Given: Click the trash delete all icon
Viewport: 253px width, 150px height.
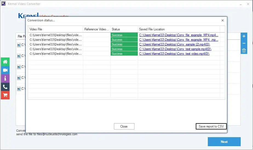Looking at the screenshot, I should pyautogui.click(x=244, y=50).
